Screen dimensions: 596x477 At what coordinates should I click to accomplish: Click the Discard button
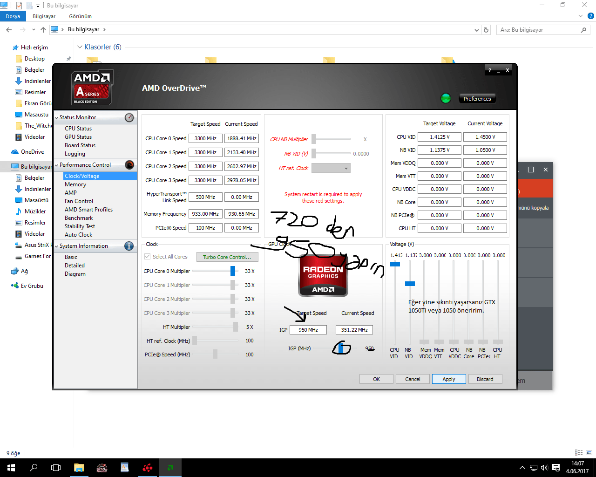(485, 379)
